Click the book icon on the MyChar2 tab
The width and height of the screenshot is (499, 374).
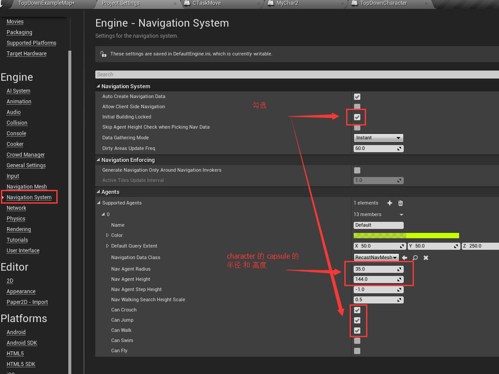[x=271, y=3]
